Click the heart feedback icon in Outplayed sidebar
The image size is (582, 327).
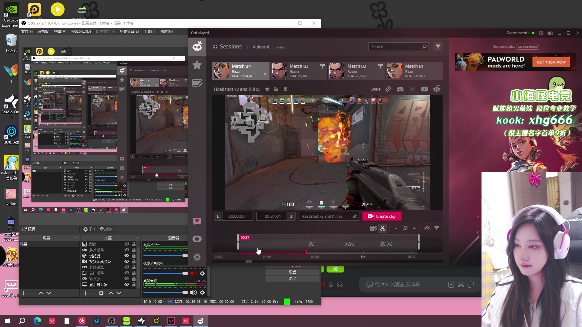(197, 221)
